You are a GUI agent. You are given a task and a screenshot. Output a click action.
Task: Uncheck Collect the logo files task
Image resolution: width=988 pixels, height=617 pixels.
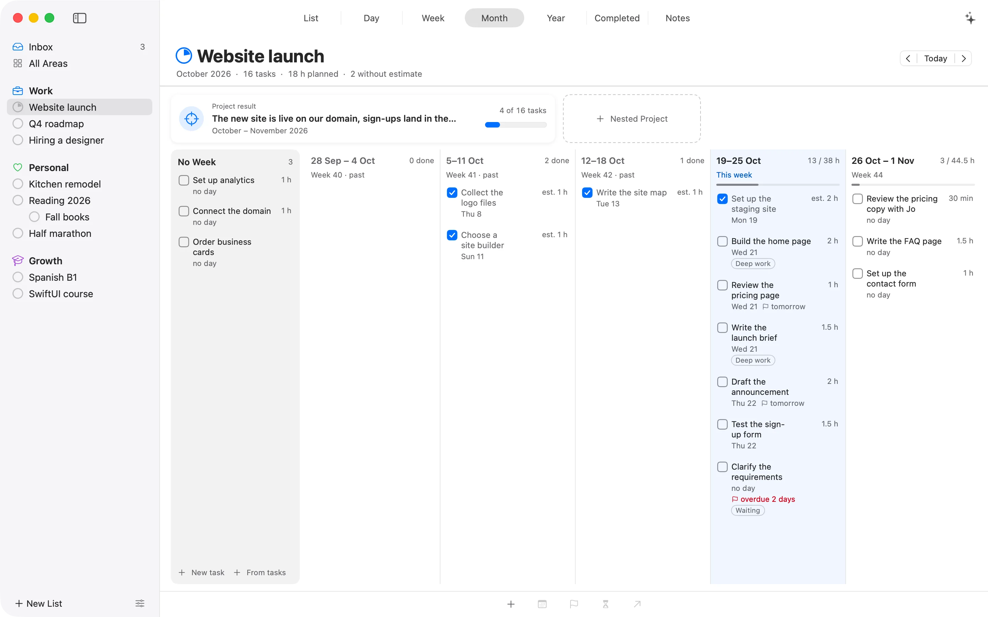pos(452,193)
